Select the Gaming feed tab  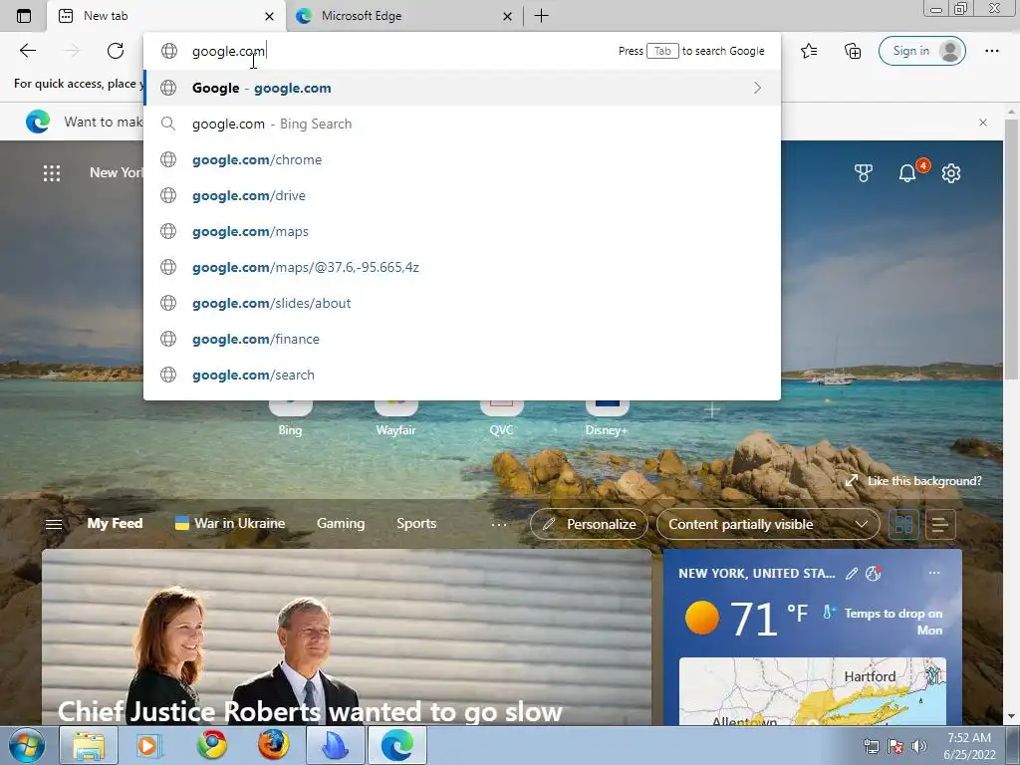pos(341,523)
